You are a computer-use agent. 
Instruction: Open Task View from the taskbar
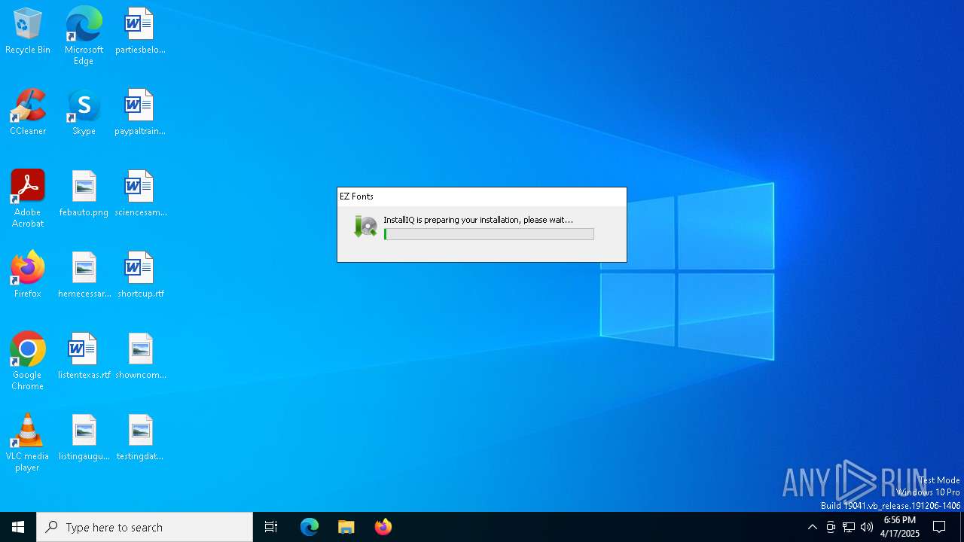271,527
